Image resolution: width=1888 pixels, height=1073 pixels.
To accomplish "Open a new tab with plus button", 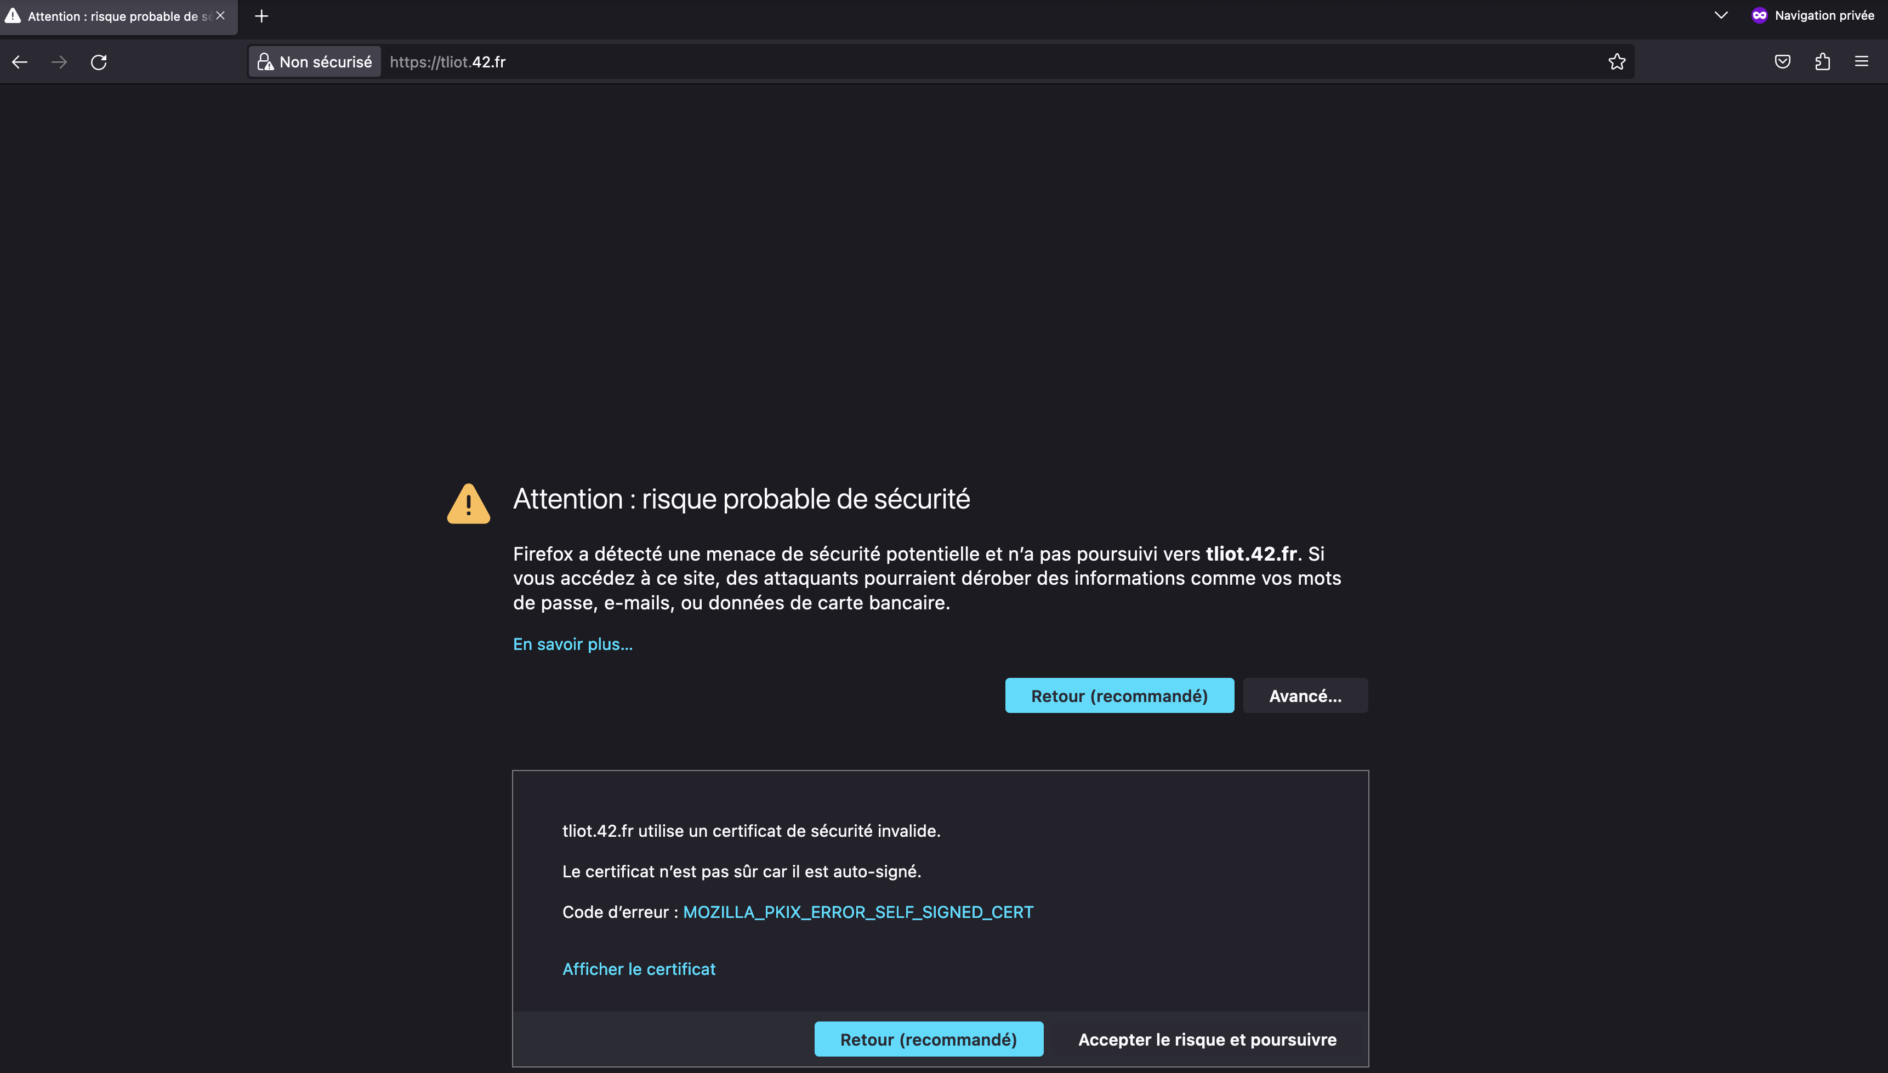I will point(261,16).
